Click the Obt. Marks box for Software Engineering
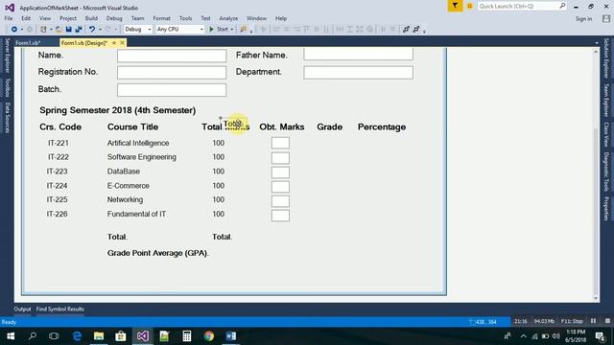Image resolution: width=614 pixels, height=345 pixels. 280,157
